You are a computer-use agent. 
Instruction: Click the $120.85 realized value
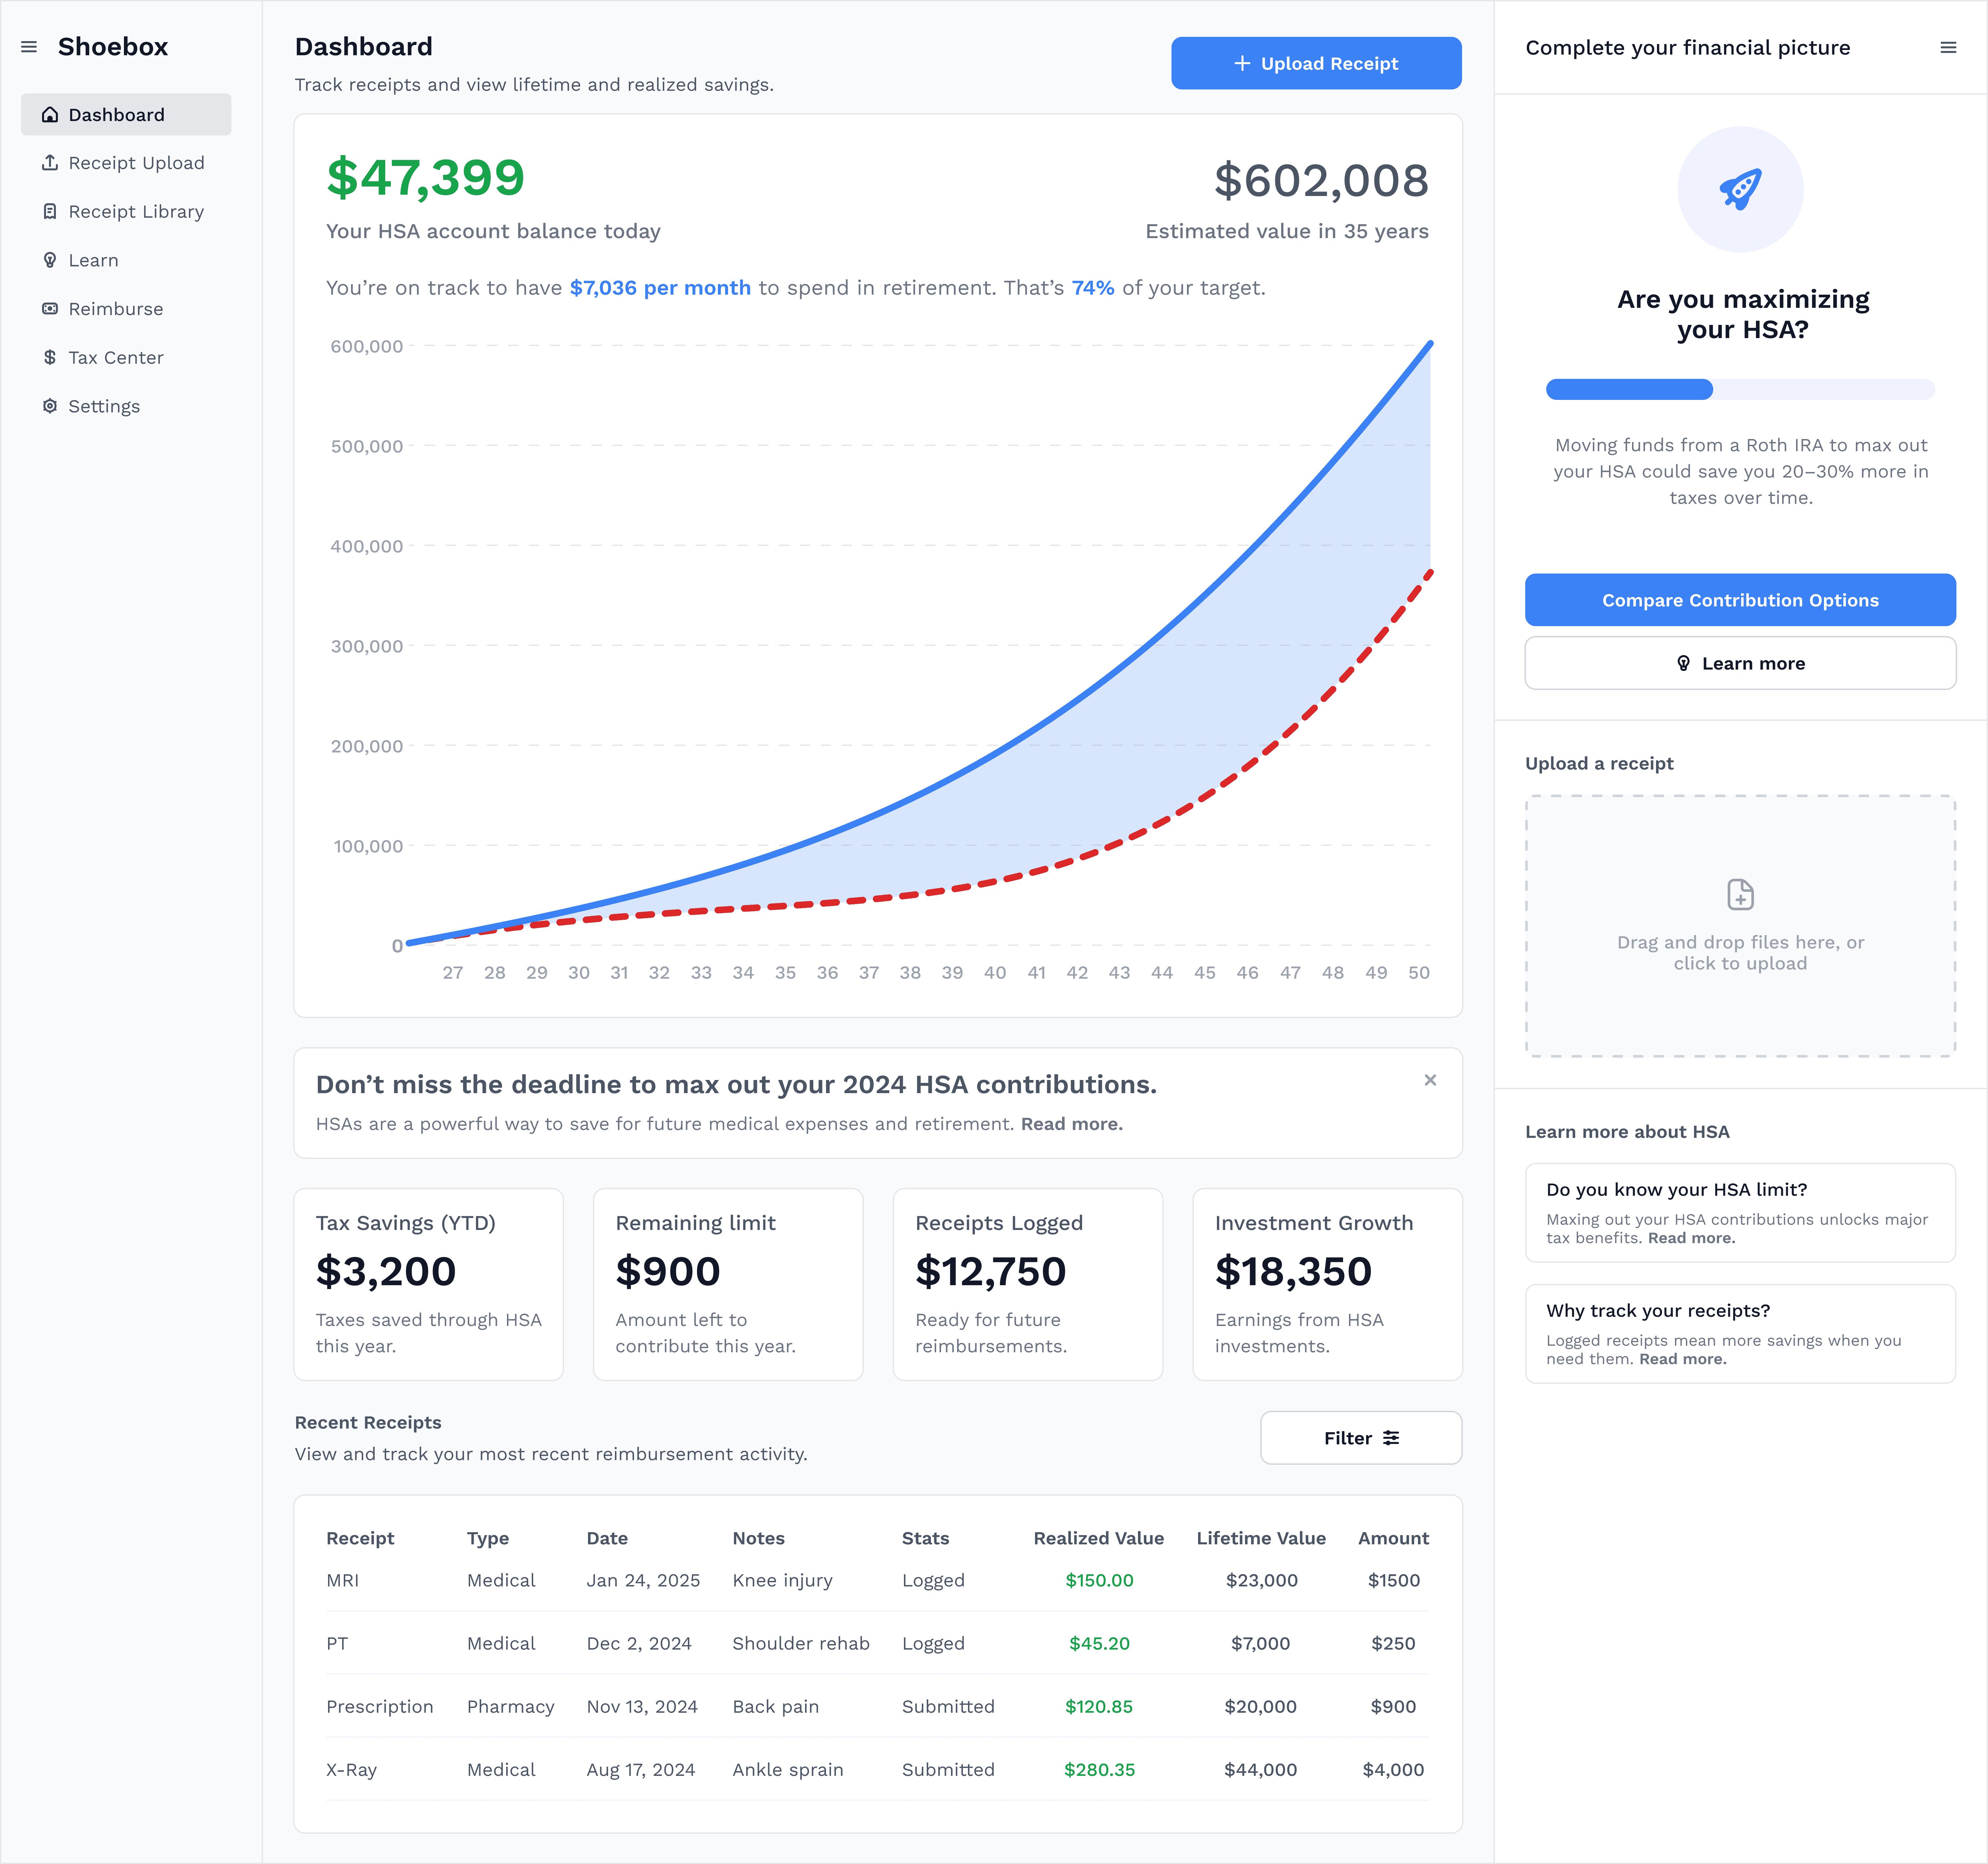coord(1099,1707)
